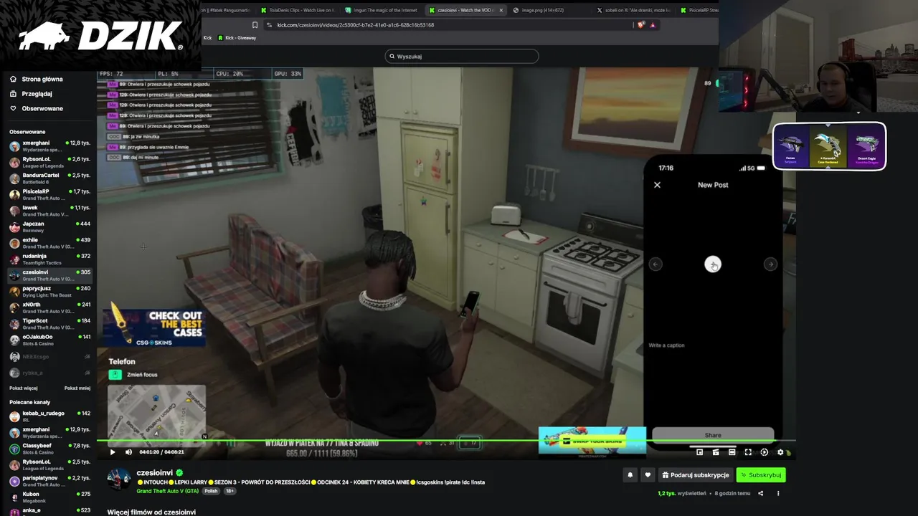Click the Share button on phone post
The height and width of the screenshot is (516, 918).
tap(713, 435)
